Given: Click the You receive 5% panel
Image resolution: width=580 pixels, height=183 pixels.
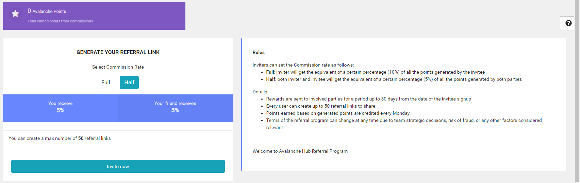Looking at the screenshot, I should [x=60, y=107].
